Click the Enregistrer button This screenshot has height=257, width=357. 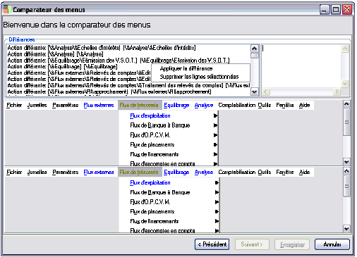pyautogui.click(x=292, y=244)
